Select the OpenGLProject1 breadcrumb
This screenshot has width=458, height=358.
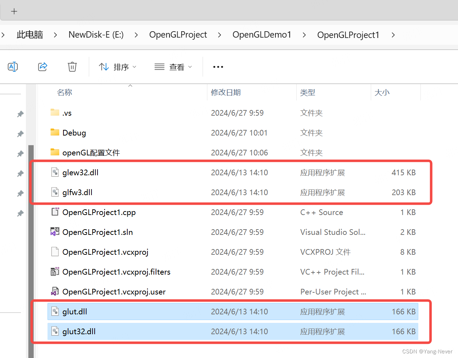click(348, 35)
